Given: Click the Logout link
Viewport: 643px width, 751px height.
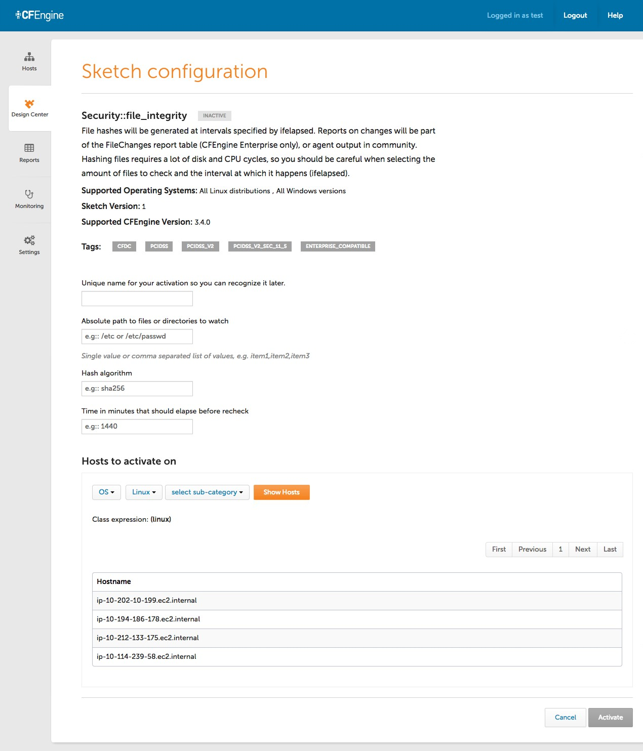Looking at the screenshot, I should click(x=575, y=15).
